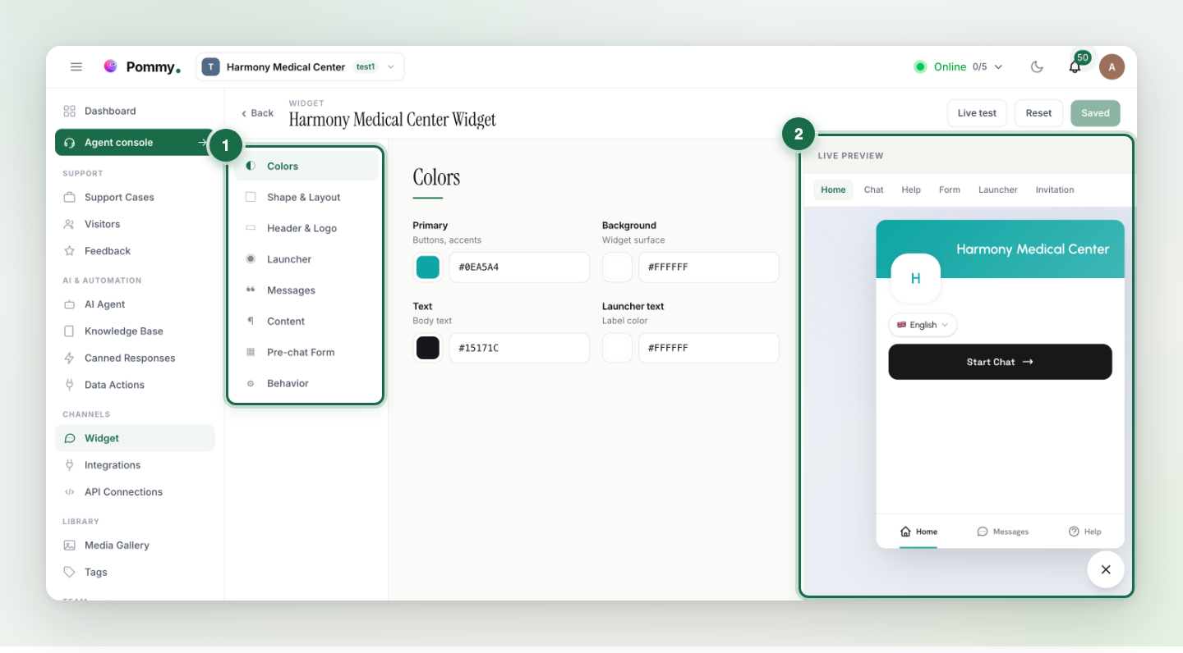The height and width of the screenshot is (653, 1183).
Task: Switch to Invitation preview tab
Action: (1055, 190)
